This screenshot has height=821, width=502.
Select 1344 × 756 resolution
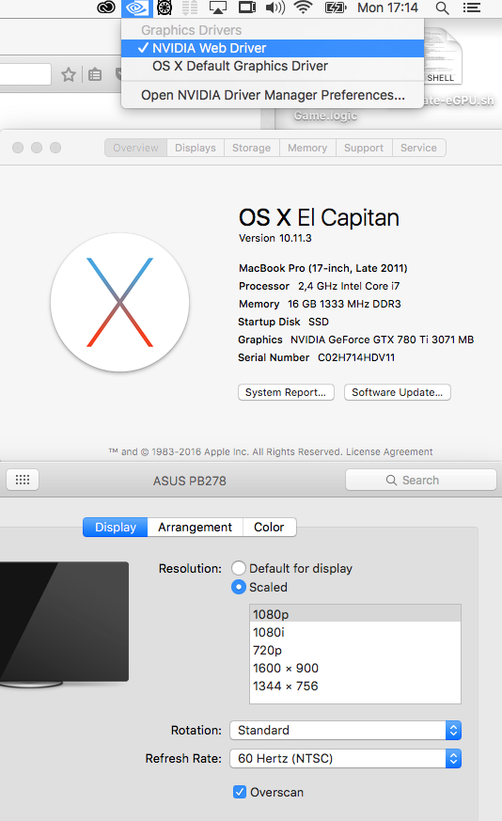coord(355,686)
